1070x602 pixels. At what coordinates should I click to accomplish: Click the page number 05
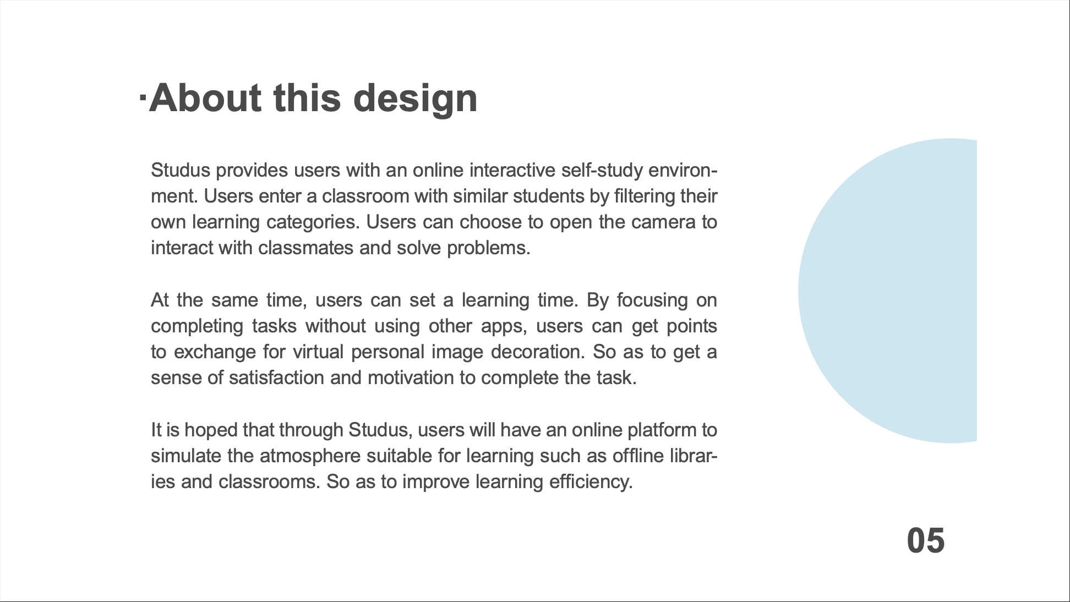pyautogui.click(x=926, y=540)
